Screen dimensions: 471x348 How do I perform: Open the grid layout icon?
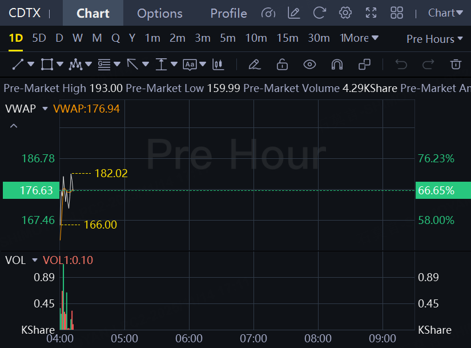397,13
